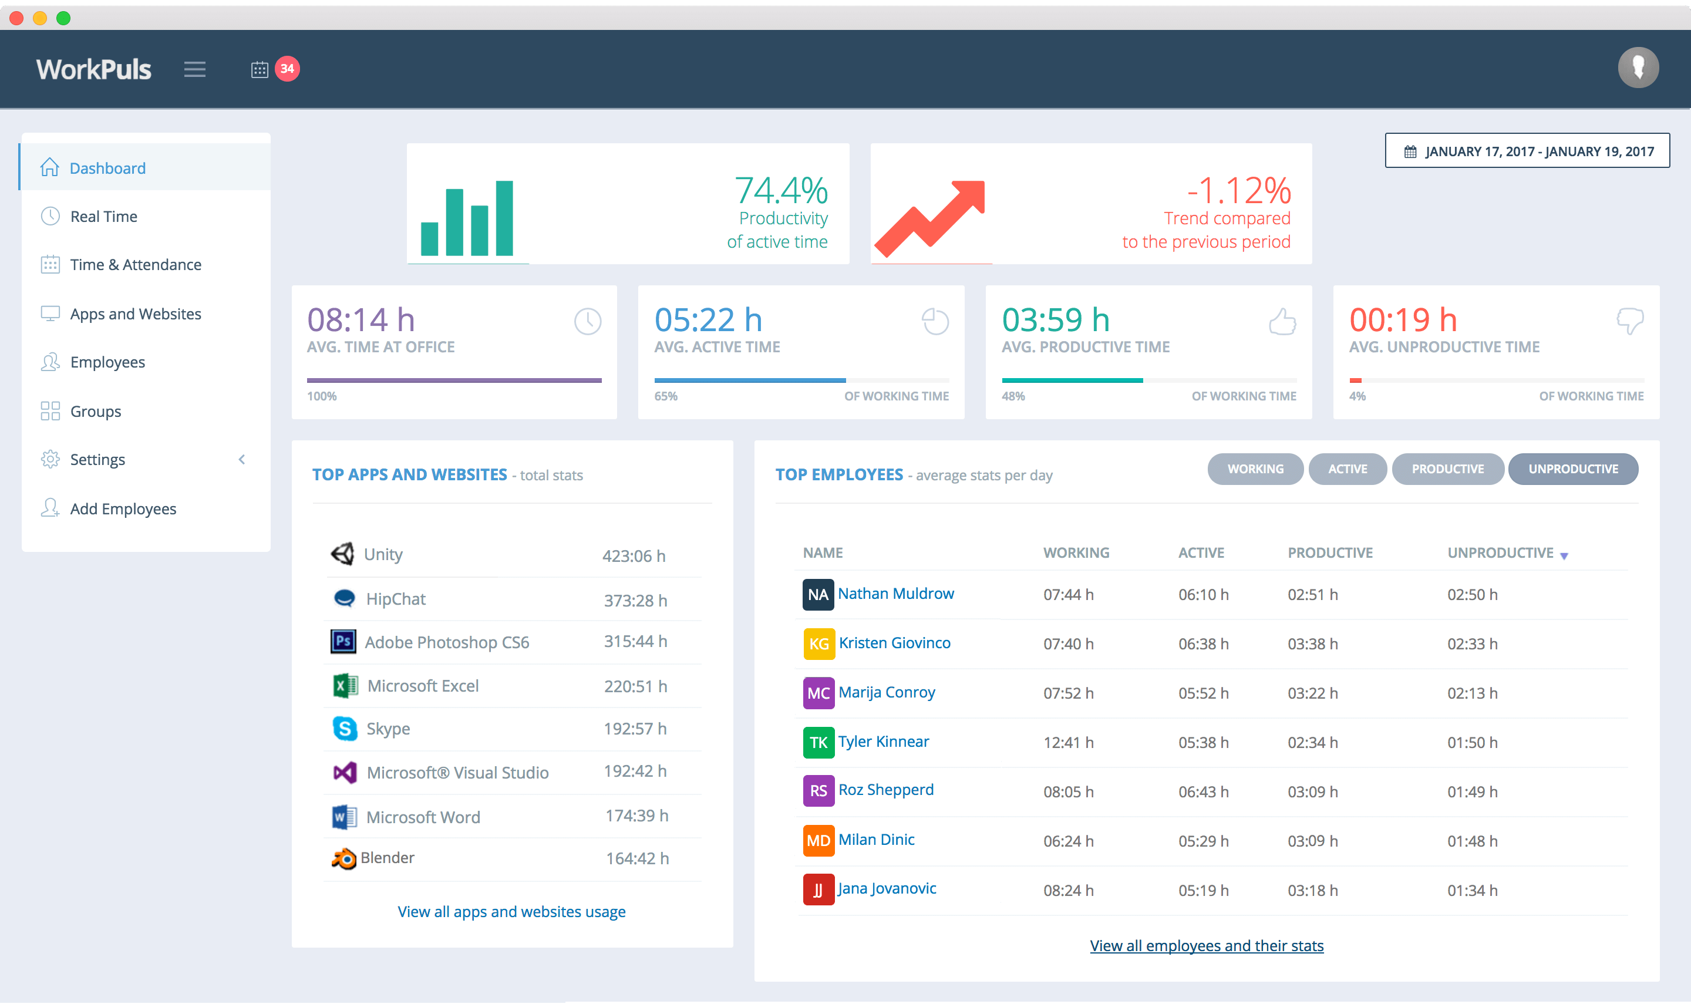Open the Dashboard sidebar item
This screenshot has width=1691, height=1004.
(x=107, y=168)
